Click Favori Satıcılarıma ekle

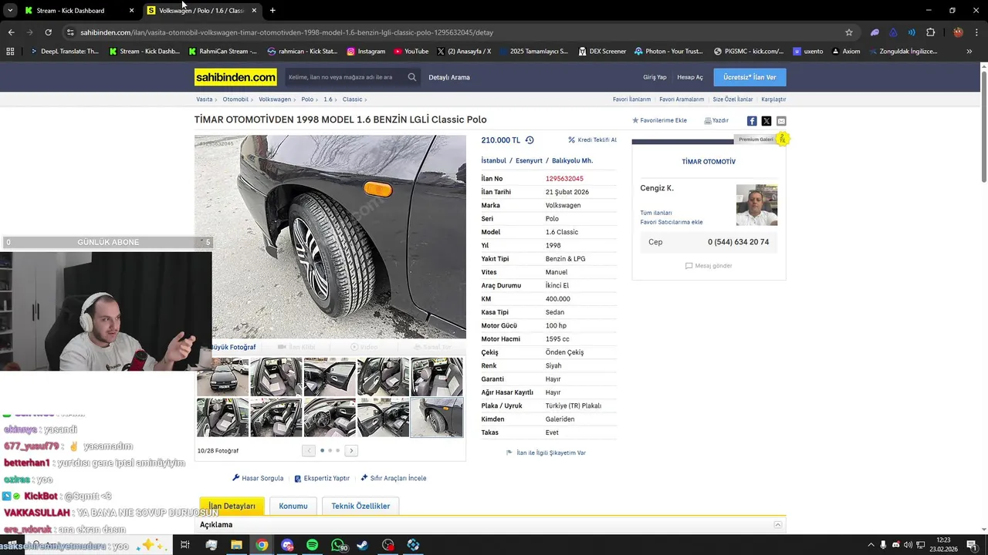(672, 222)
